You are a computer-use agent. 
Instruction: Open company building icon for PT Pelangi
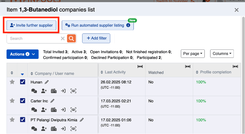tap(54, 129)
